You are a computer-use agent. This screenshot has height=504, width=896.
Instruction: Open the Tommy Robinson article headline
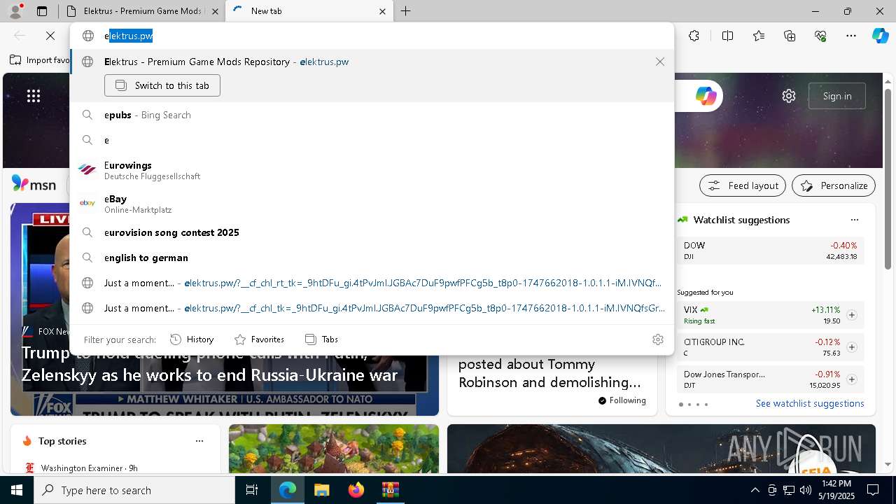point(549,373)
